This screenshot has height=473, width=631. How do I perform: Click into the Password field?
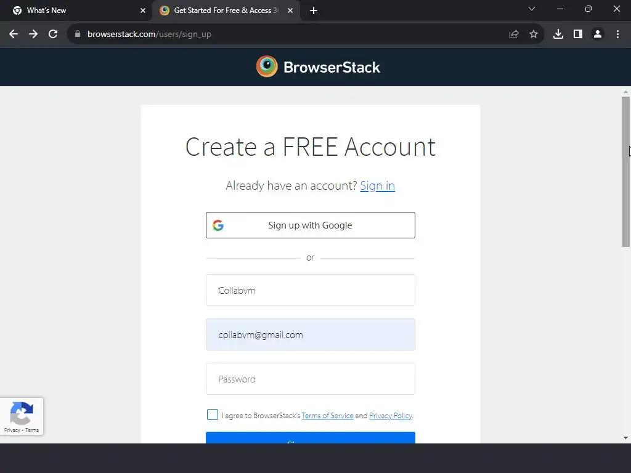click(x=311, y=379)
